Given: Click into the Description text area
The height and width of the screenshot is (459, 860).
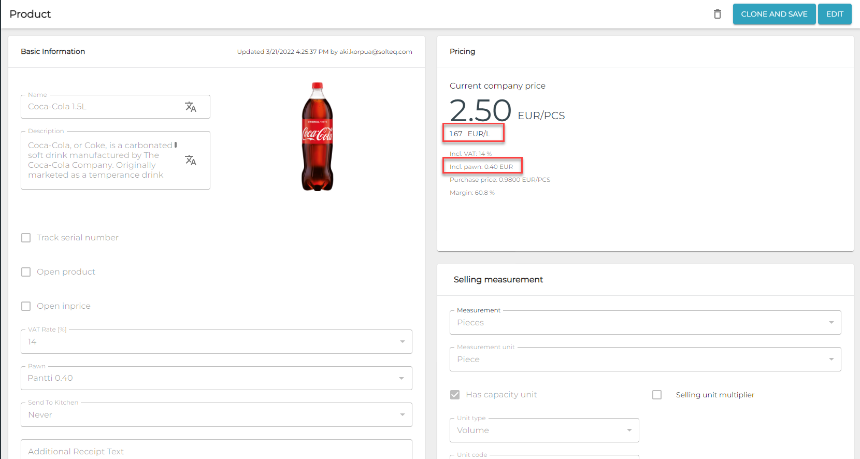Looking at the screenshot, I should [x=101, y=160].
